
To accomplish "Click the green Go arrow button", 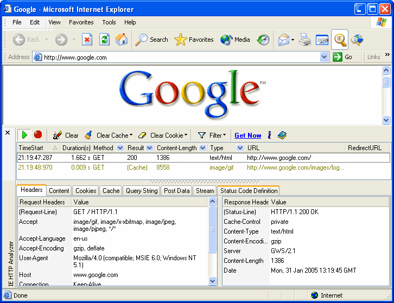I will tap(337, 57).
